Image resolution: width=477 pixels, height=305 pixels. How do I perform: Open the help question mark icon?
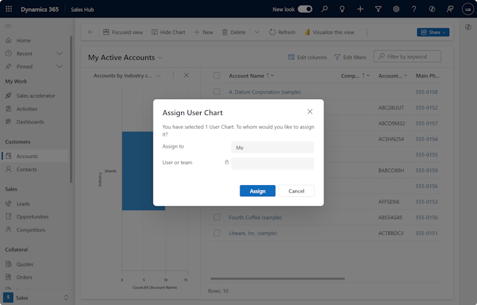414,9
